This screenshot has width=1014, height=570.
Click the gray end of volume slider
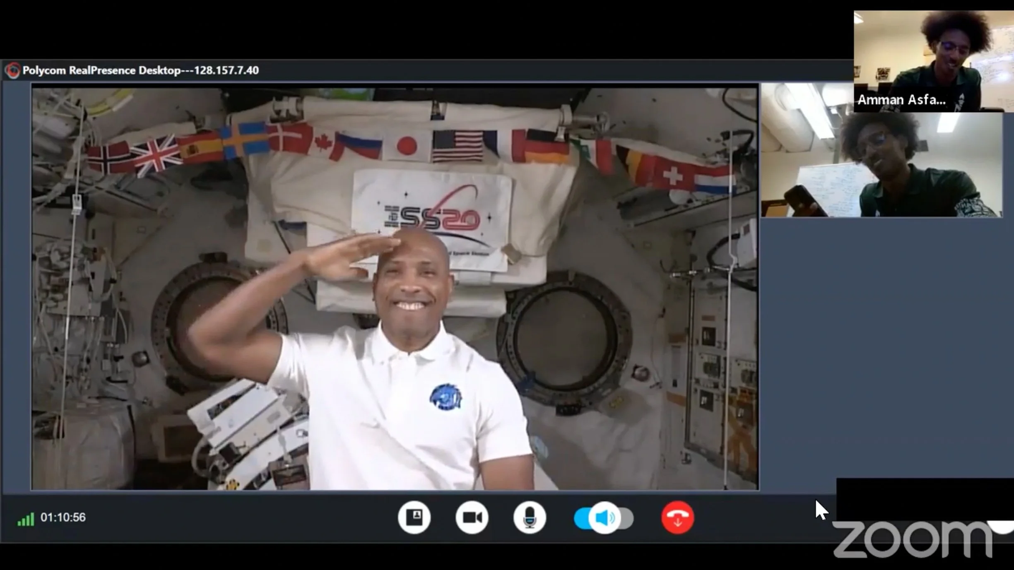pyautogui.click(x=627, y=518)
